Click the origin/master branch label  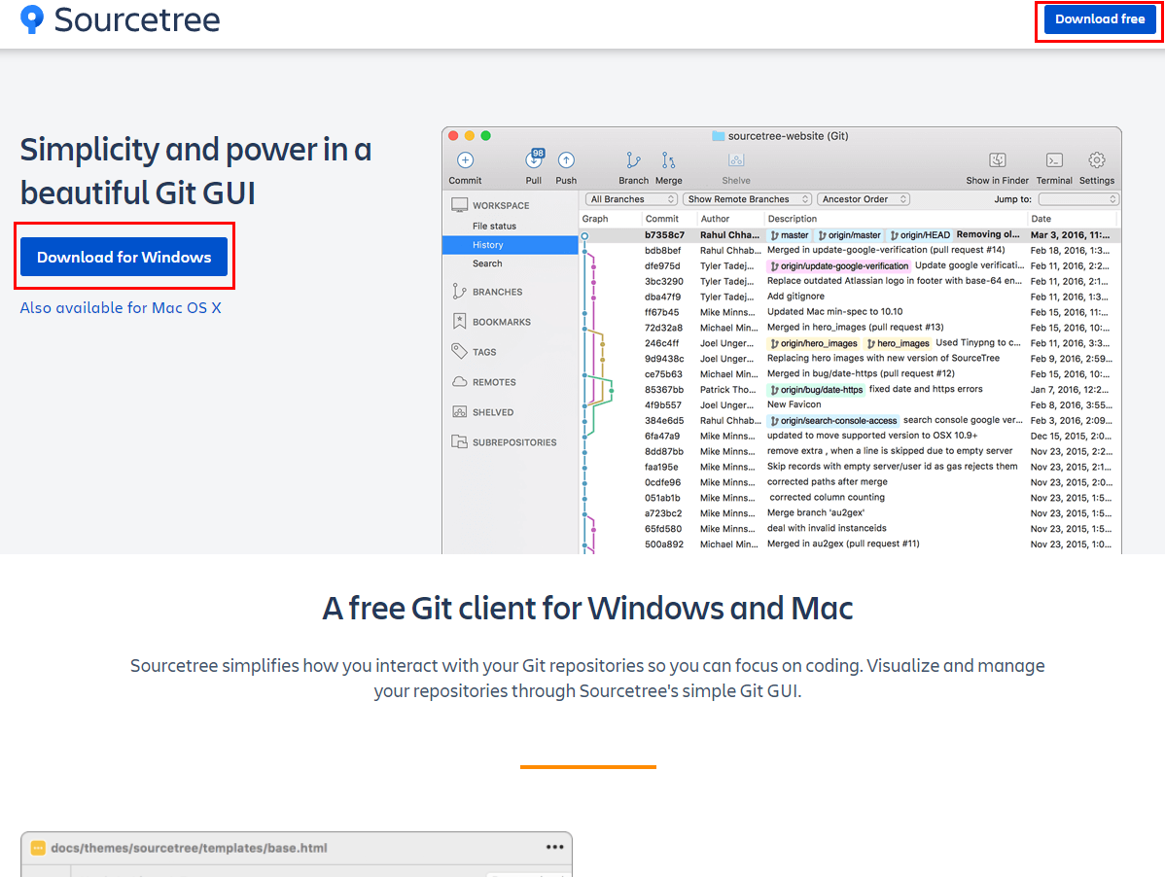[849, 235]
